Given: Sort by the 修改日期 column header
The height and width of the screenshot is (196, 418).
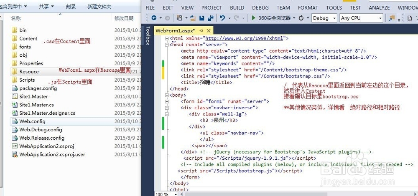Looking at the screenshot, I should click(x=124, y=18).
